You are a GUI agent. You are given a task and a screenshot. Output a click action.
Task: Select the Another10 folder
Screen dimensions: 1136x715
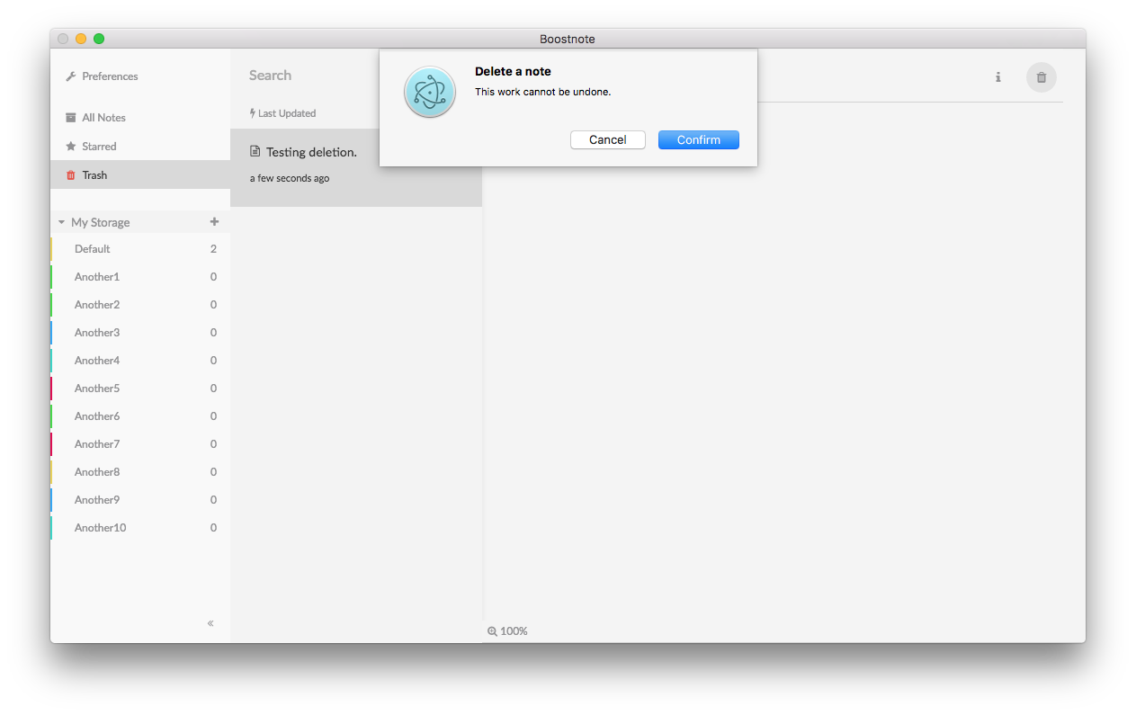[100, 527]
